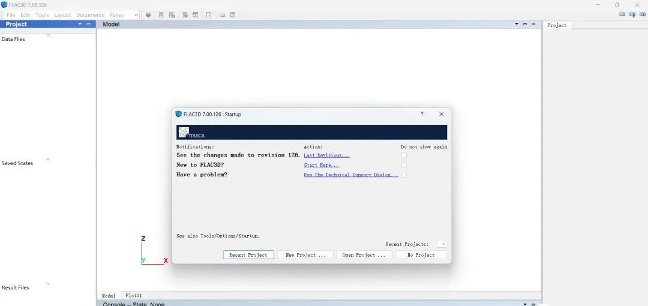The height and width of the screenshot is (306, 648).
Task: Click the 'Have a problem?' notification text
Action: [202, 175]
